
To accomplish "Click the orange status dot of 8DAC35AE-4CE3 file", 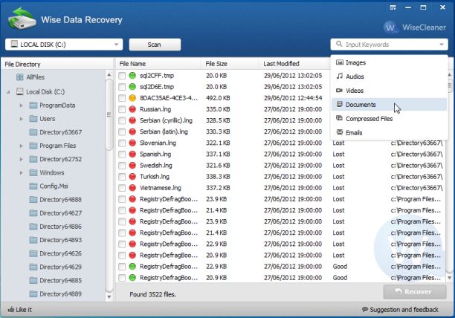I will 132,98.
